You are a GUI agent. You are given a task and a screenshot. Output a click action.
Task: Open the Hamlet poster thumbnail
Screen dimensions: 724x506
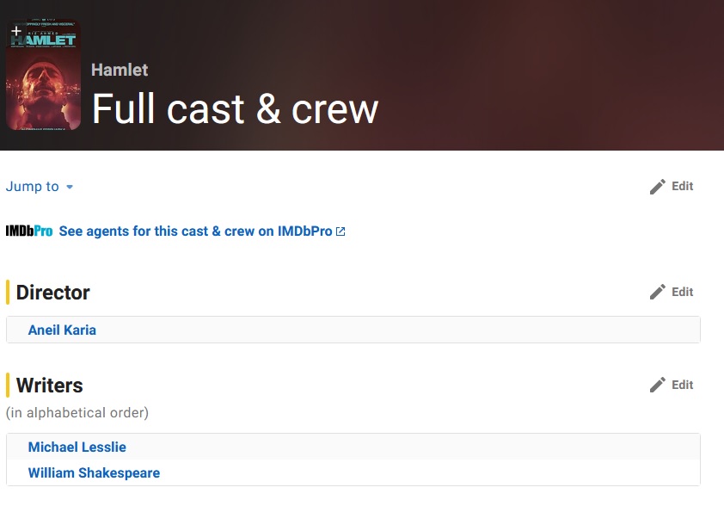[43, 74]
